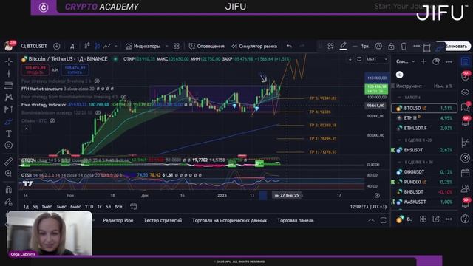This screenshot has height=266, width=473.
Task: Open the Торговая панель tab
Action: (296, 220)
